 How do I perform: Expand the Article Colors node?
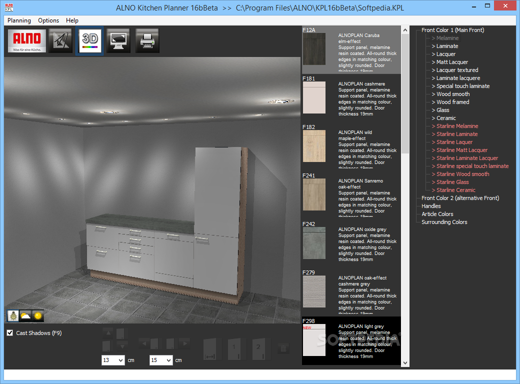click(437, 214)
